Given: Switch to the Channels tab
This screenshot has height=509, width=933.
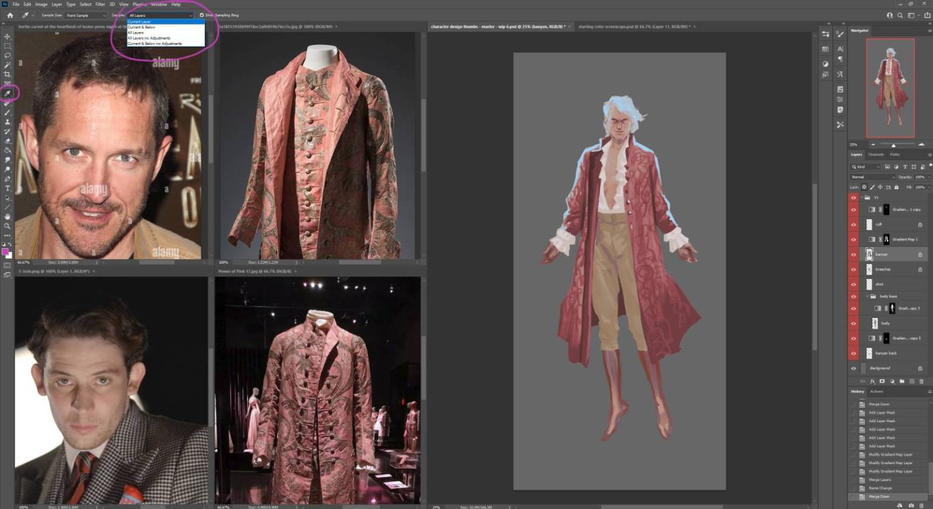Looking at the screenshot, I should click(876, 155).
